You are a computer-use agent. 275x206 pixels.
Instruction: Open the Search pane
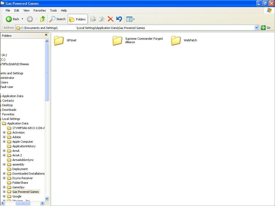(57, 19)
